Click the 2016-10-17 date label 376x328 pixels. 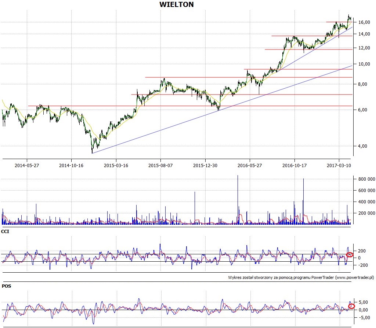294,165
